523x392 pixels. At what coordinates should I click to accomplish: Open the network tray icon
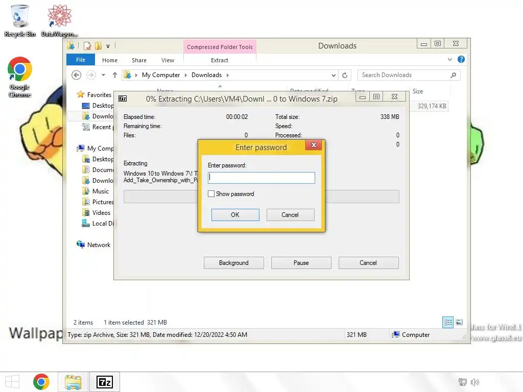(x=463, y=382)
